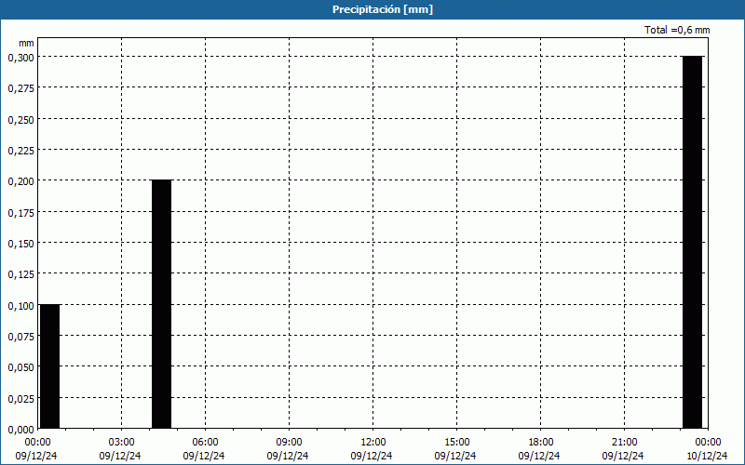
Task: Click the 0,225 y-axis label
Action: [20, 151]
